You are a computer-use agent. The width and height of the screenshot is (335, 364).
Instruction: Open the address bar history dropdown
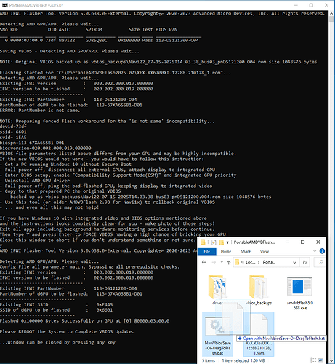tap(294, 262)
